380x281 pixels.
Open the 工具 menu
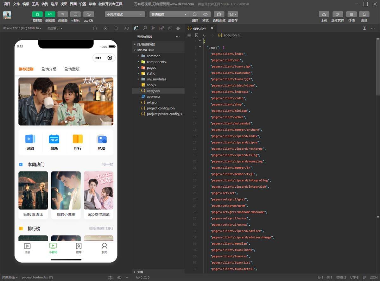click(35, 4)
